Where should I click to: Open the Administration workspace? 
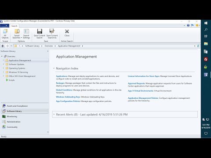(25, 122)
